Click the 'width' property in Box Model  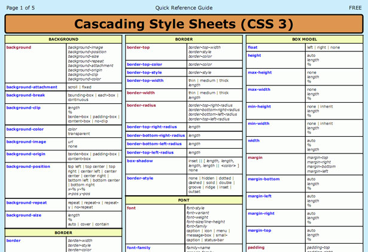254,140
